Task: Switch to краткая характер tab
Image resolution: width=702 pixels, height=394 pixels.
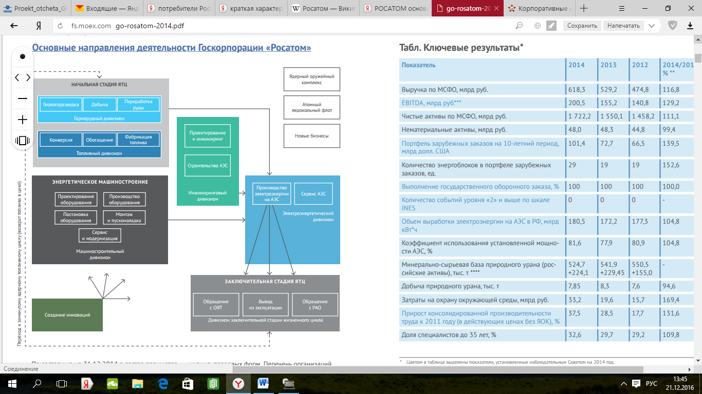Action: coord(250,8)
